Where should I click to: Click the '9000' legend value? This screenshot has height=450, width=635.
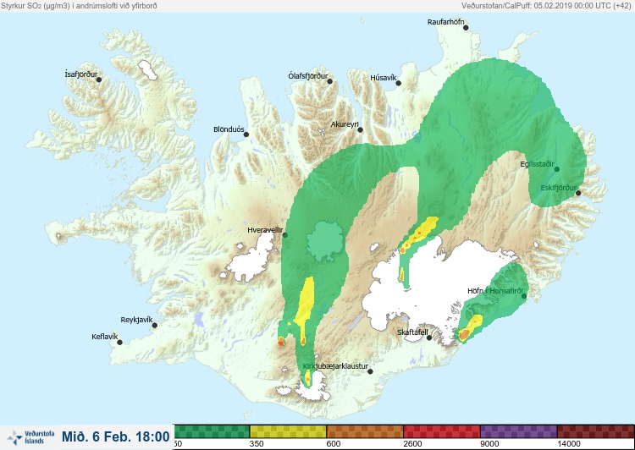[x=489, y=444]
